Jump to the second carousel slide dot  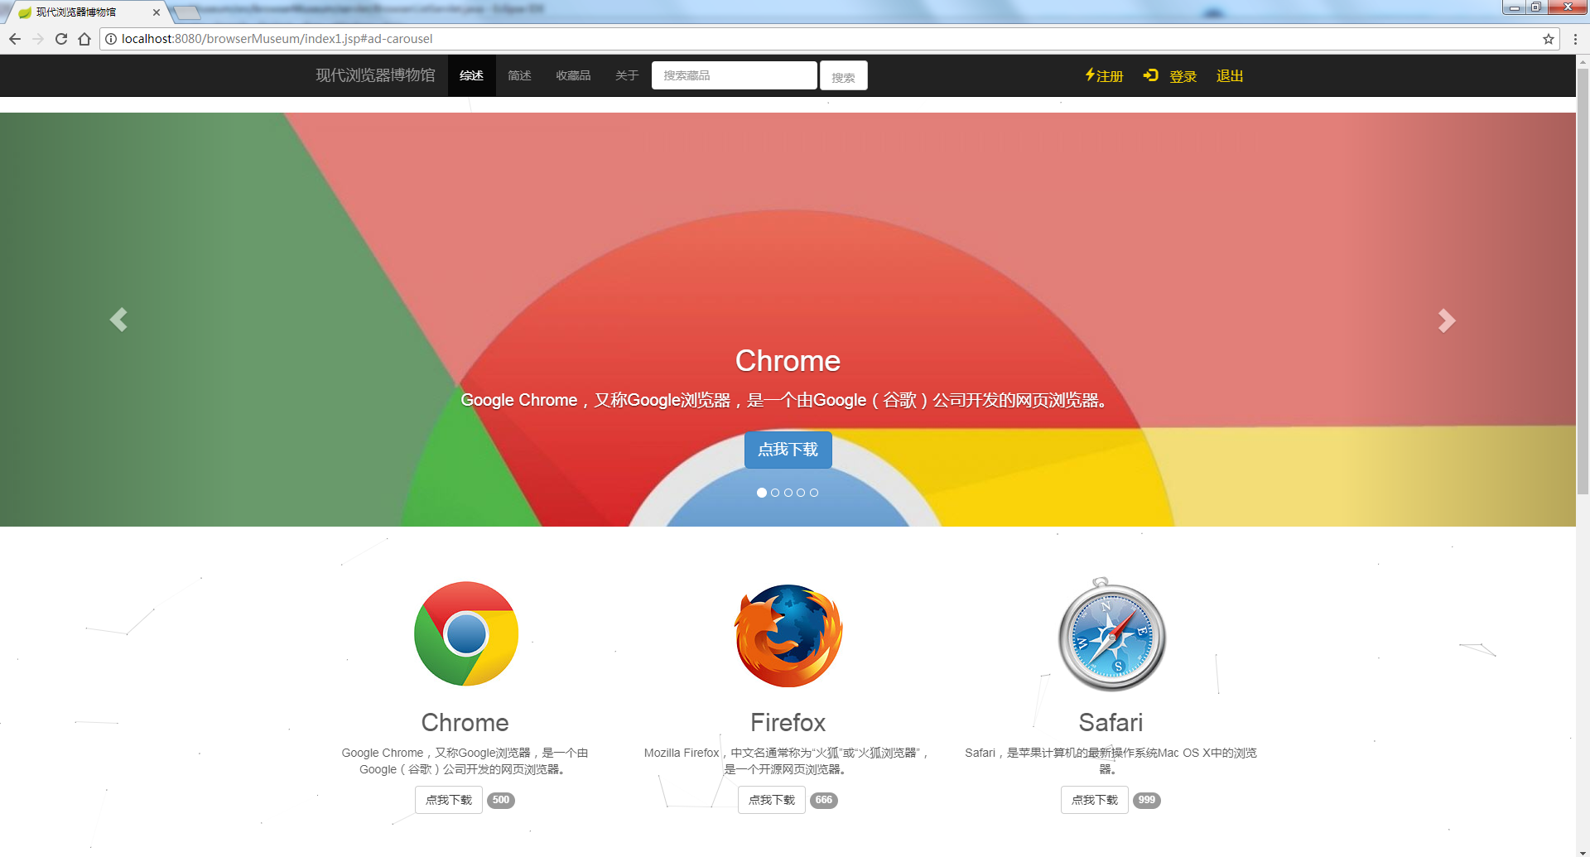point(775,493)
